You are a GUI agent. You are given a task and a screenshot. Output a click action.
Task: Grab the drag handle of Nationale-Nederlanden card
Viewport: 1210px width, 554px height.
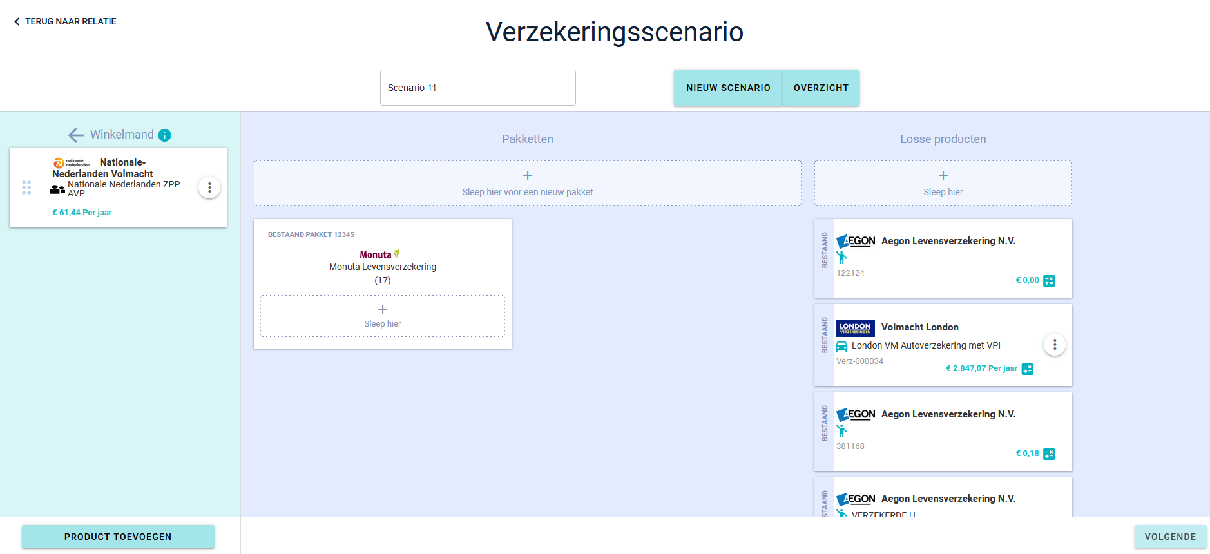(x=26, y=187)
